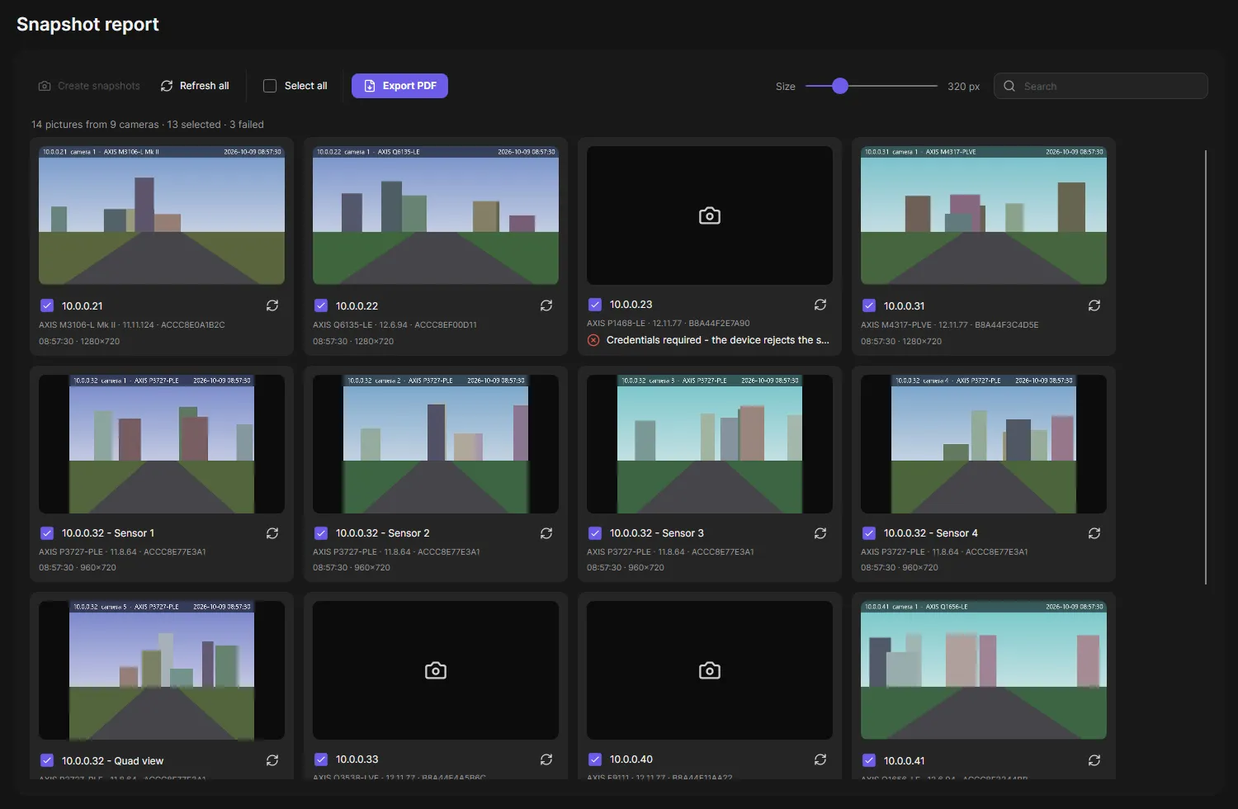Deselect the 10.0.0.32 Sensor 3 checkbox
The width and height of the screenshot is (1238, 809).
click(595, 533)
